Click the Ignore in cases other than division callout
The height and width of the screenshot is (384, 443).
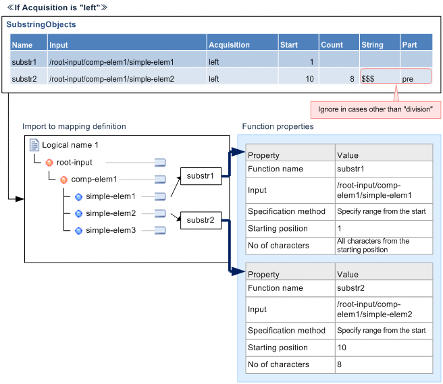click(x=375, y=109)
